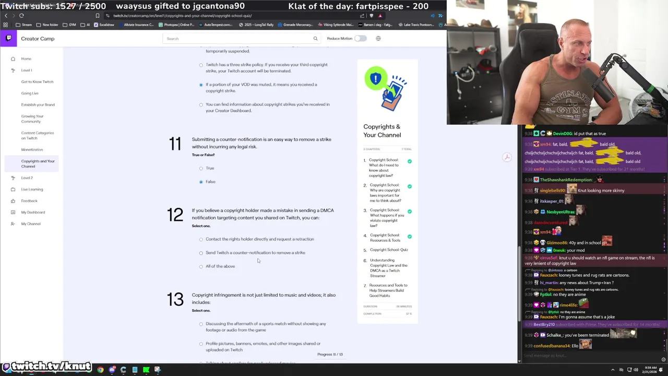Image resolution: width=668 pixels, height=376 pixels.
Task: Open the snipping tool taskbar icon
Action: click(158, 370)
